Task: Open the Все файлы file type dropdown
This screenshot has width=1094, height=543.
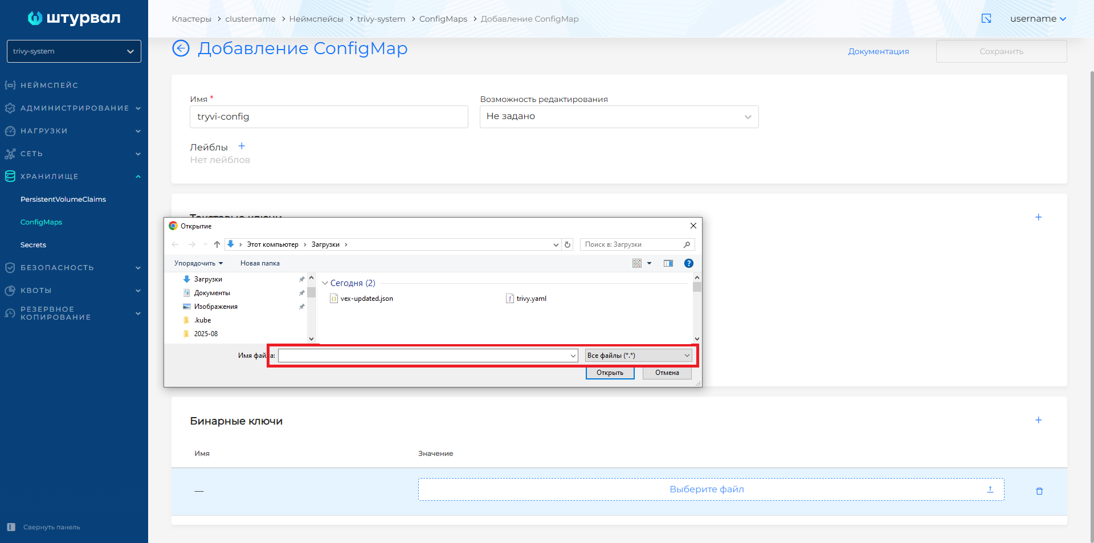Action: coord(638,355)
